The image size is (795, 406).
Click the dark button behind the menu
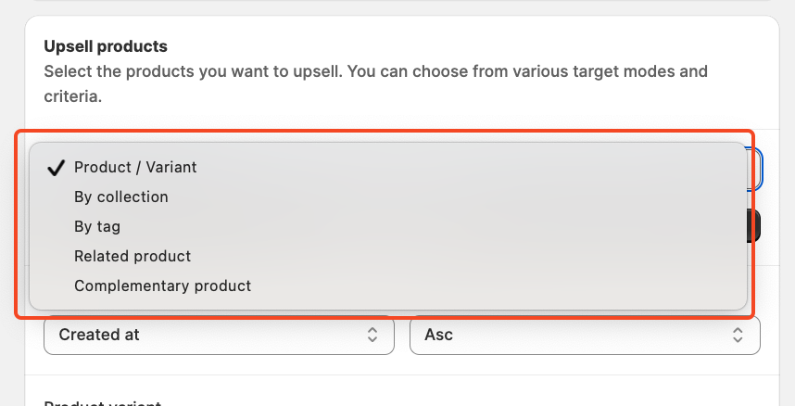point(755,225)
